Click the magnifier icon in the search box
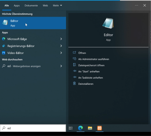Screen dimensions: 151x136 pos(4,128)
